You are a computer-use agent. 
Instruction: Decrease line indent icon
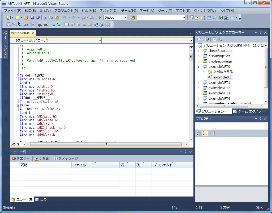point(40,24)
